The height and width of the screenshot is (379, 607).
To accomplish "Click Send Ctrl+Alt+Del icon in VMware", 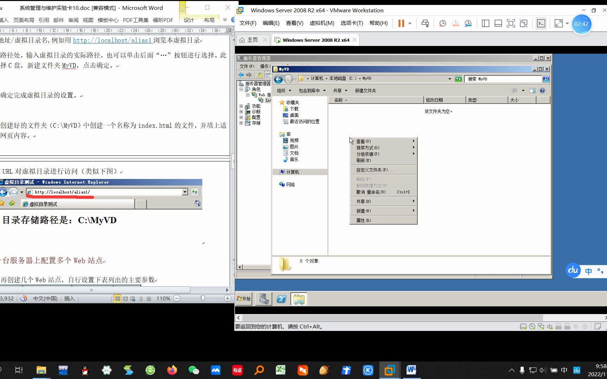I will point(425,23).
